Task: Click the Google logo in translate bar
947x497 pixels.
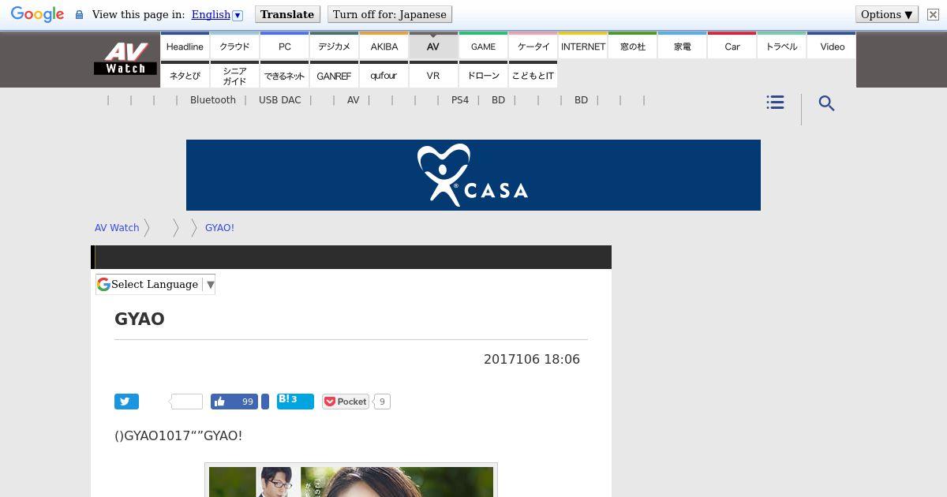Action: (x=37, y=15)
